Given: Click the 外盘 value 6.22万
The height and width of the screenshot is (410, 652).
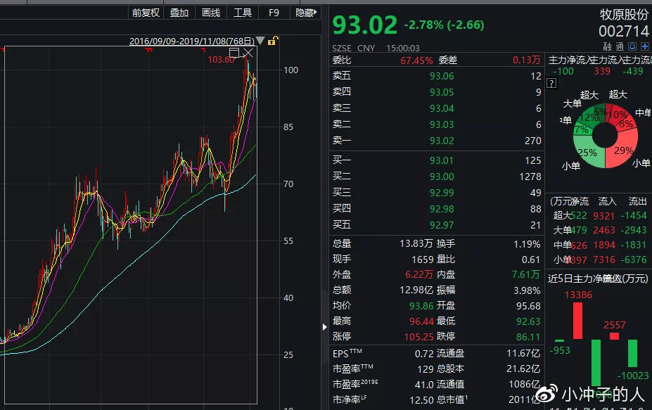Looking at the screenshot, I should [x=418, y=274].
